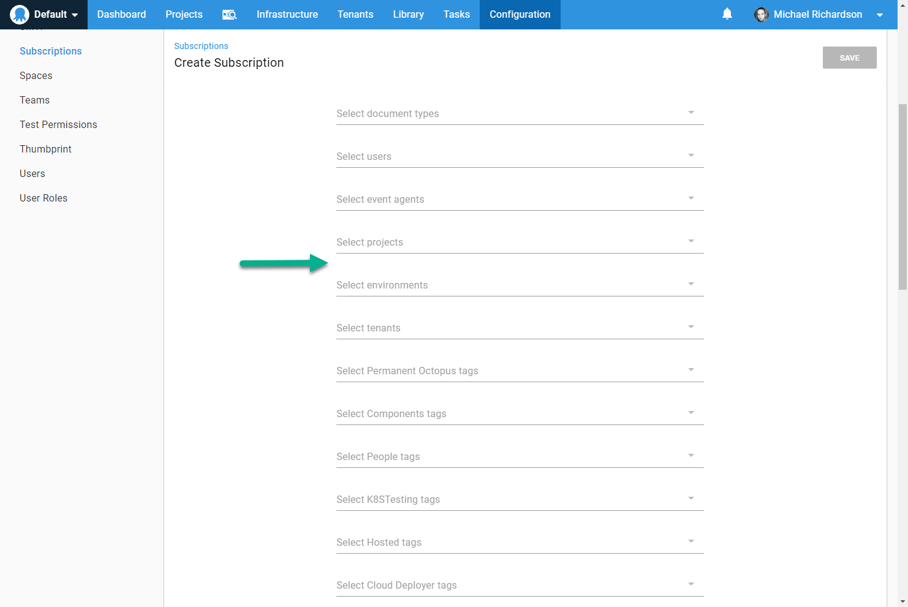The height and width of the screenshot is (607, 908).
Task: Expand the Select Permanent Octopus tags dropdown
Action: coord(690,369)
